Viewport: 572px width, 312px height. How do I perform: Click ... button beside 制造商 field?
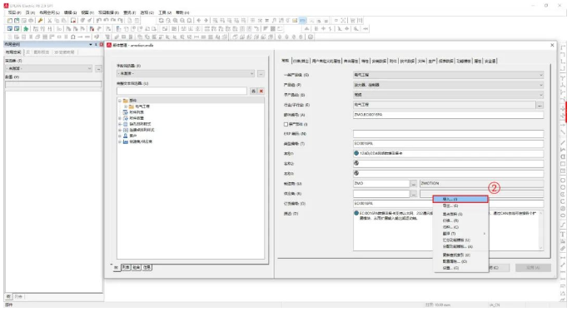click(413, 184)
